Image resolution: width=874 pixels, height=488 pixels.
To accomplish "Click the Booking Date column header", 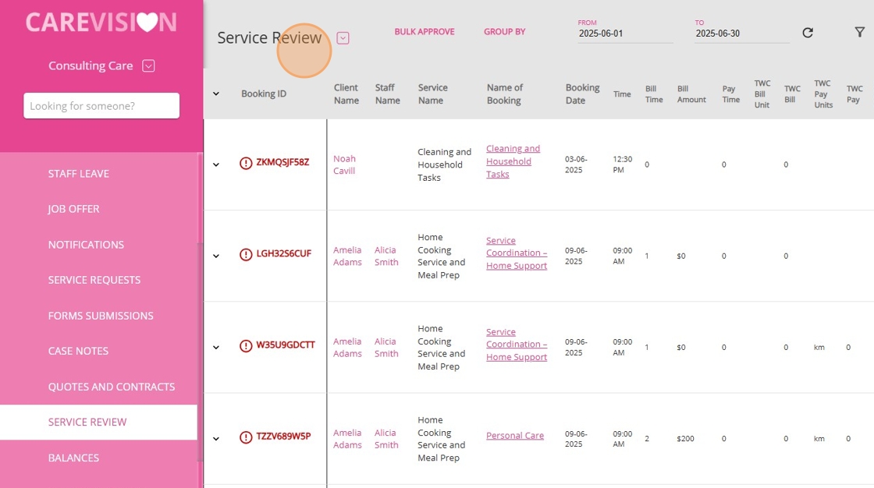I will pos(582,94).
